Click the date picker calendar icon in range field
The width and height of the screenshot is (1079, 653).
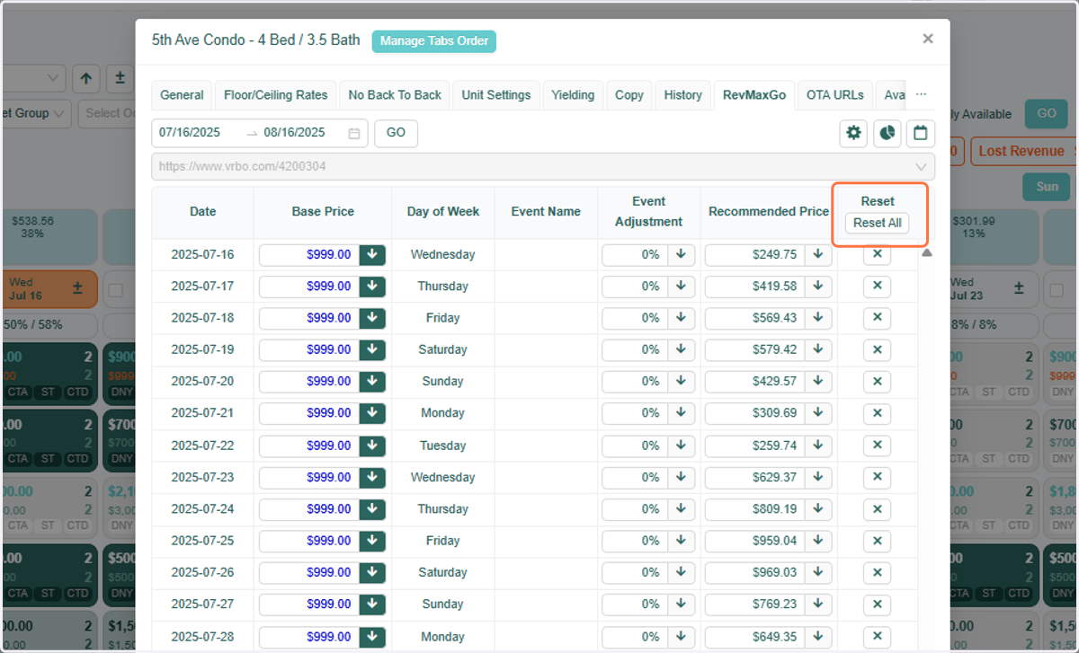(x=354, y=133)
